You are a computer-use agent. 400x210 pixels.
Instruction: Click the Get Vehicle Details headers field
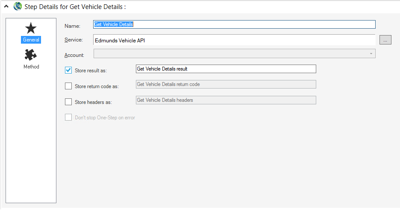(x=226, y=100)
